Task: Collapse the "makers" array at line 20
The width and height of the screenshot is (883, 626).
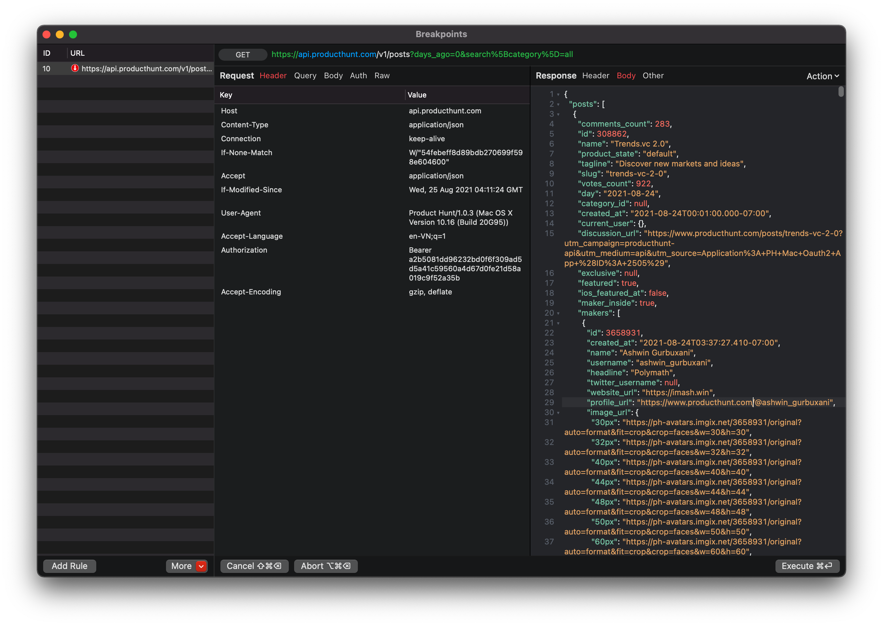Action: [x=558, y=313]
